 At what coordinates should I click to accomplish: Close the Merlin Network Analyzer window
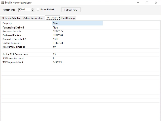(156, 3)
